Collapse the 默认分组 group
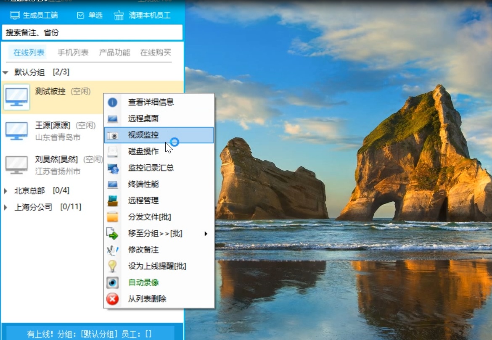Screen dimensions: 492x340 6,72
